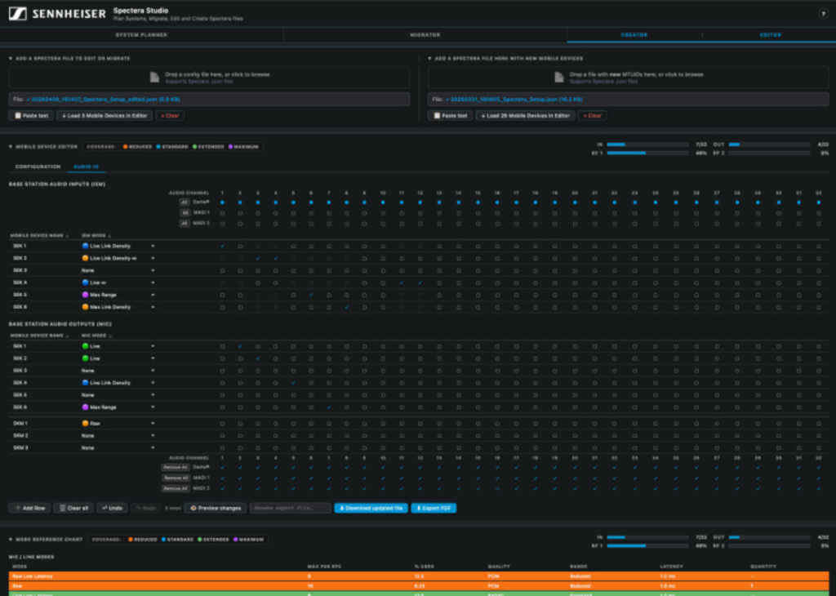Open SEK 3 IEM mode dropdown set to None
836x596 pixels.
(118, 271)
